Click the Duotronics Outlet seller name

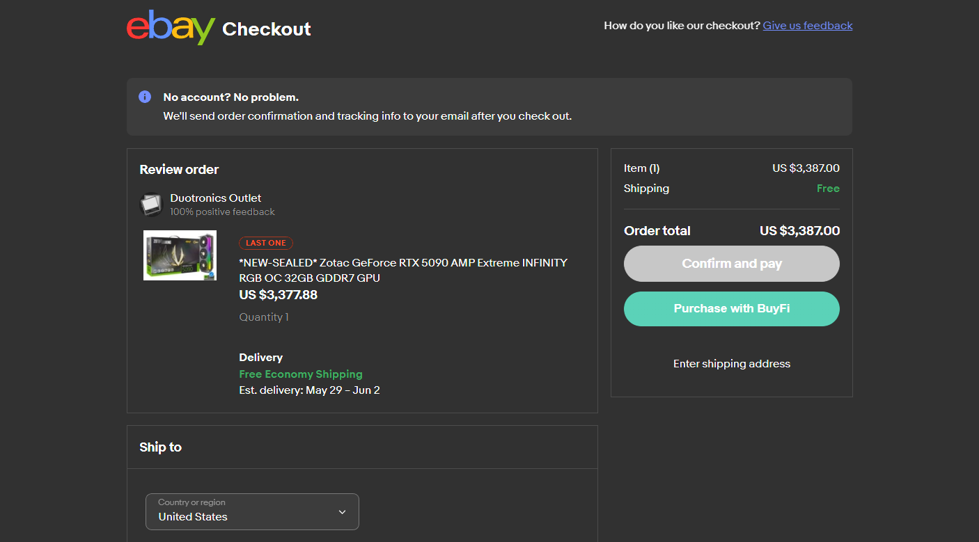[x=216, y=198]
